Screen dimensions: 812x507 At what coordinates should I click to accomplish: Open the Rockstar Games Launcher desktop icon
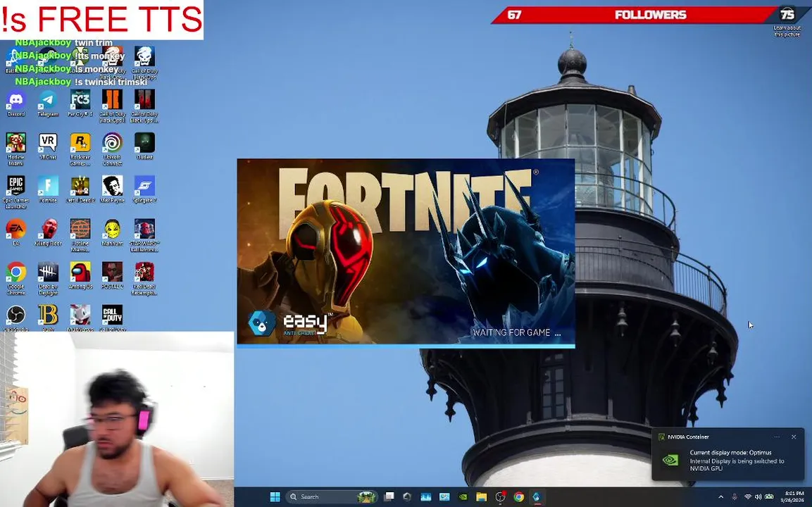click(80, 149)
